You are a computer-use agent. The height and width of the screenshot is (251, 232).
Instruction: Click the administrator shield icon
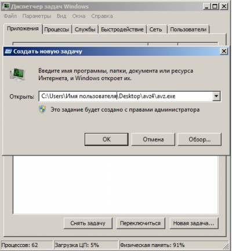[x=42, y=109]
